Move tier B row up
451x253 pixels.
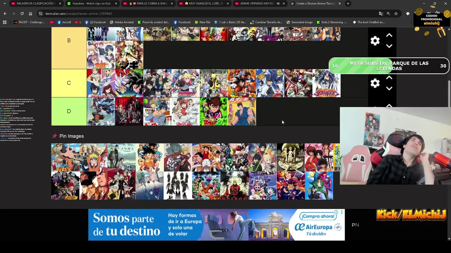[x=389, y=35]
